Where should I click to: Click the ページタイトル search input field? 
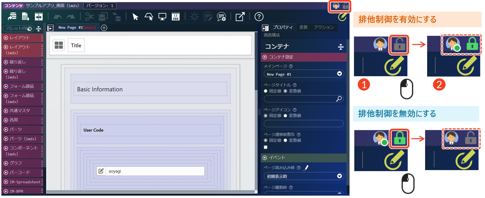(x=300, y=99)
